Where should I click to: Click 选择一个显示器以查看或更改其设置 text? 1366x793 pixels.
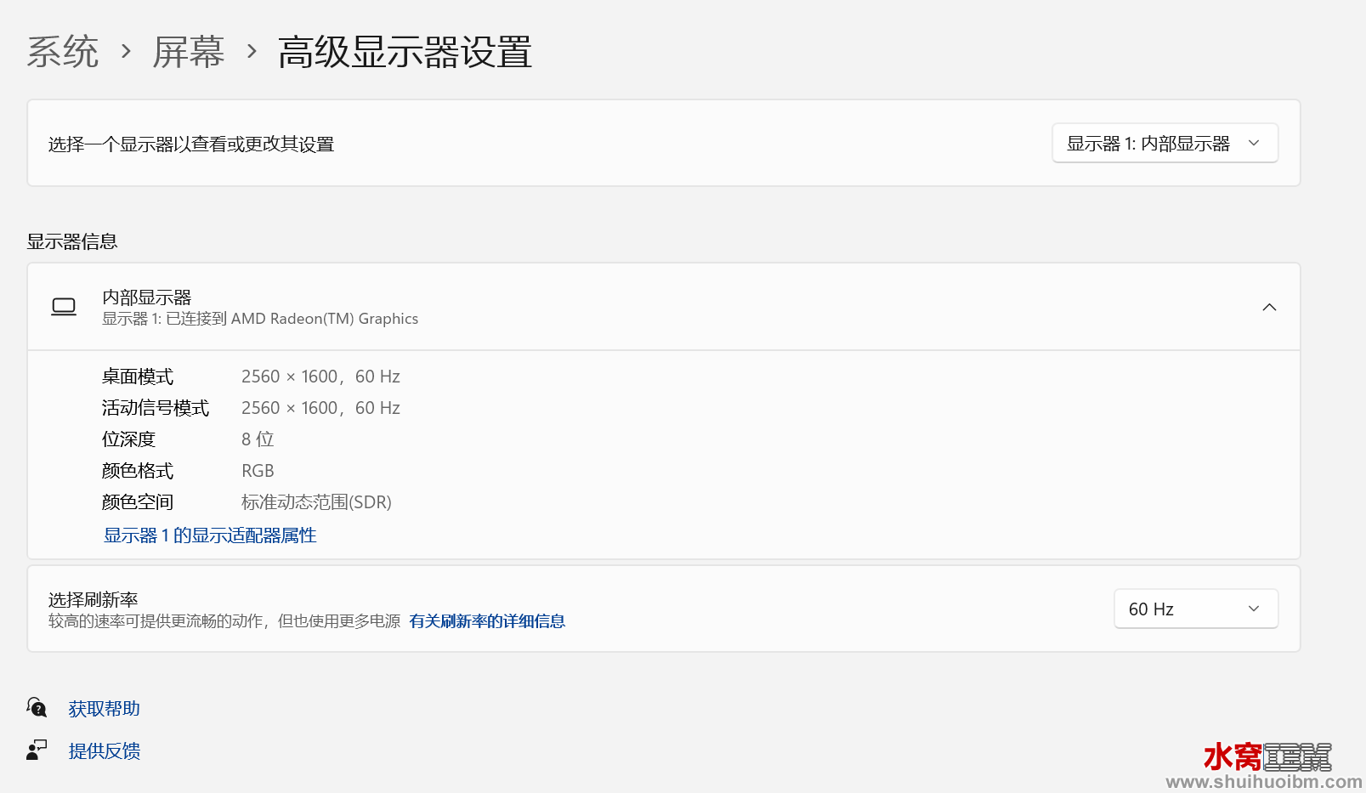coord(191,144)
